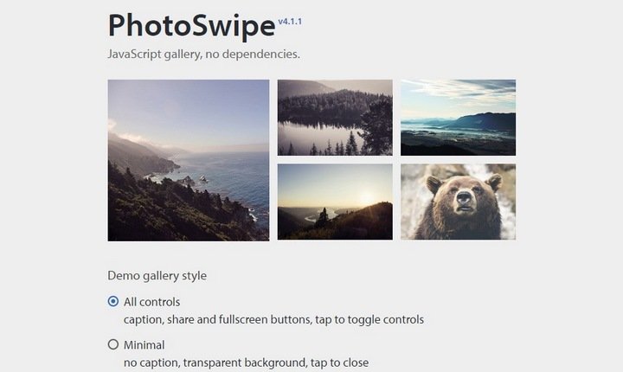Click the PhotoSwipe title heading
Image resolution: width=623 pixels, height=372 pixels.
tap(191, 26)
